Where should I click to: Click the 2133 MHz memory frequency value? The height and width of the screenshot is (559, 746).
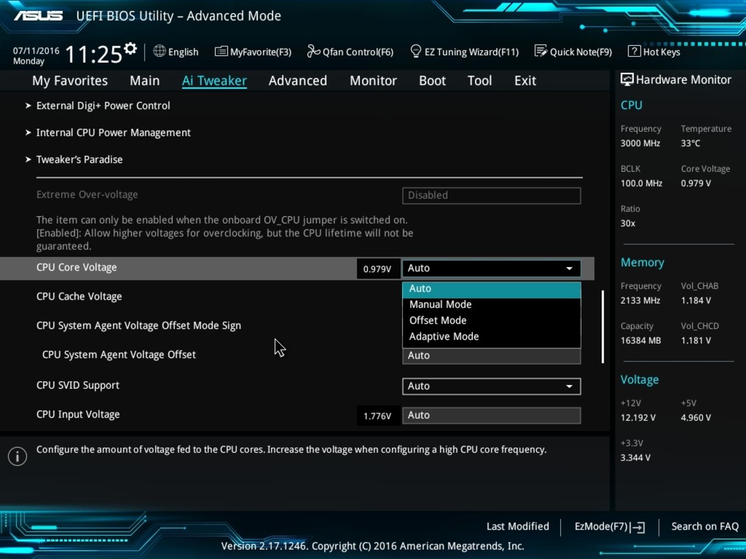(x=640, y=301)
